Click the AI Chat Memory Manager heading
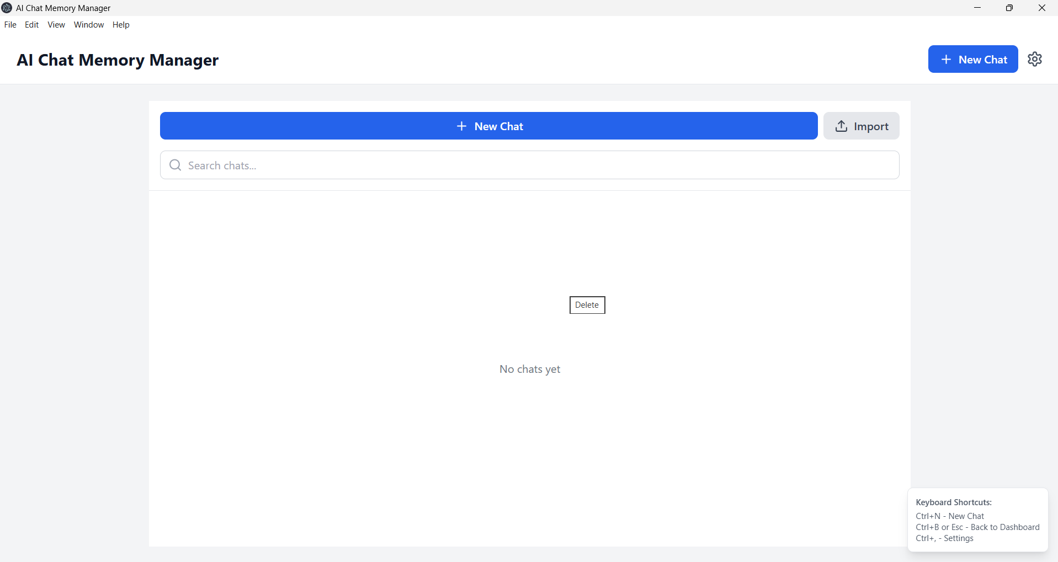Image resolution: width=1058 pixels, height=562 pixels. point(117,60)
